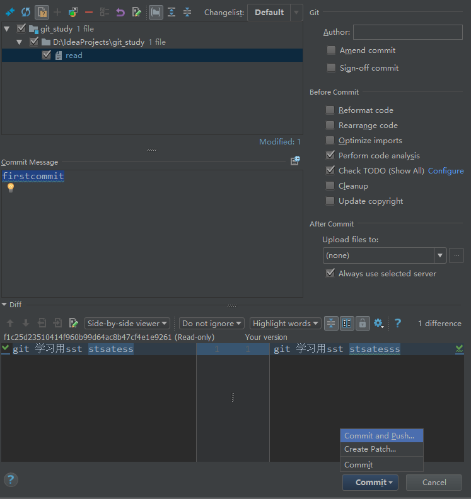471x499 pixels.
Task: Enable the Amend commit checkbox
Action: (x=331, y=50)
